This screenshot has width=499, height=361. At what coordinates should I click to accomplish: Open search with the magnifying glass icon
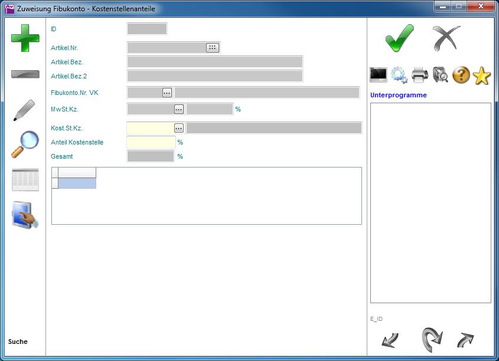[25, 145]
